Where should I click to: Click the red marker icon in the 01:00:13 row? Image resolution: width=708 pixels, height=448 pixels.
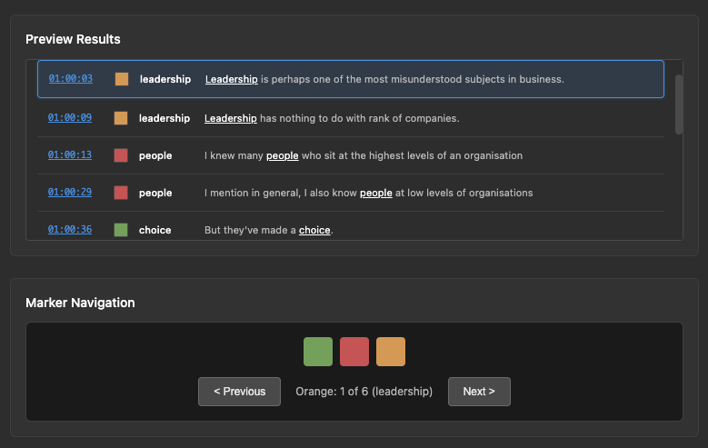click(x=121, y=155)
